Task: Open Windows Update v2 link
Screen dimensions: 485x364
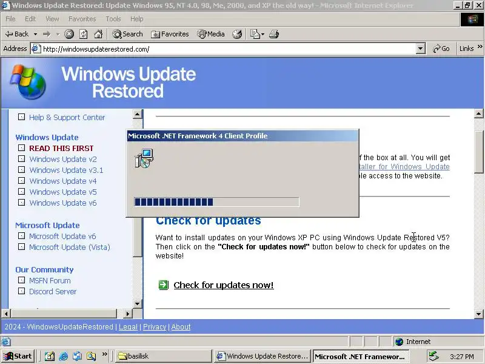Action: point(63,159)
